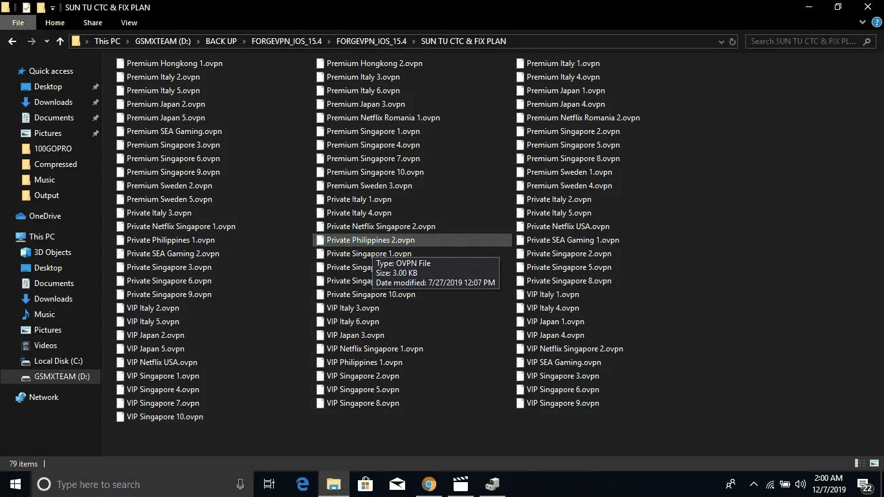This screenshot has width=884, height=497.
Task: Click the microphone icon in taskbar search
Action: coord(241,484)
